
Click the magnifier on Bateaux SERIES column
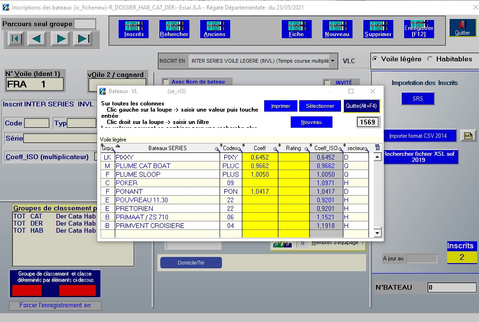217,149
